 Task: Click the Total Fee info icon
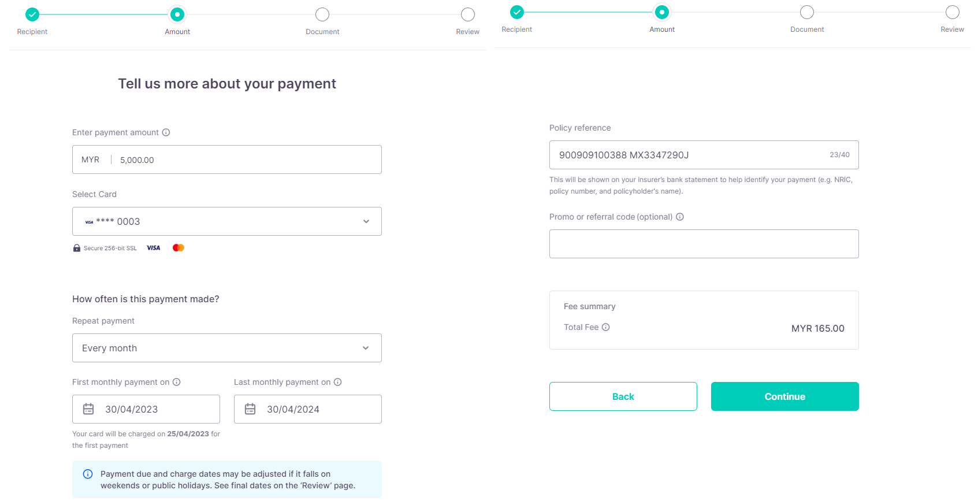pos(605,327)
